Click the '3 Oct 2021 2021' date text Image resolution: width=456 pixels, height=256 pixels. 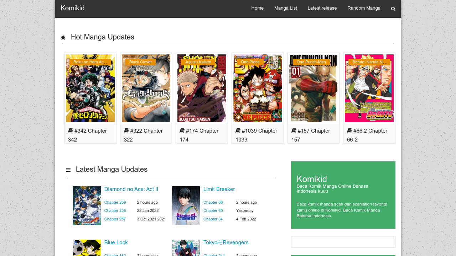[151, 219]
